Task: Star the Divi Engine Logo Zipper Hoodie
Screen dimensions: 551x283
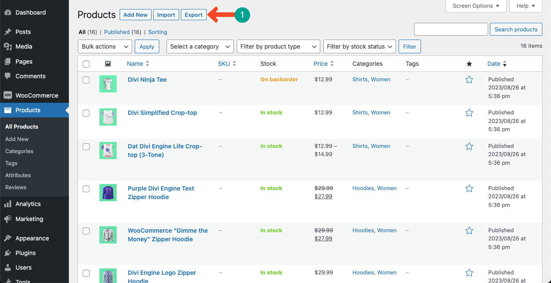Action: tap(469, 273)
